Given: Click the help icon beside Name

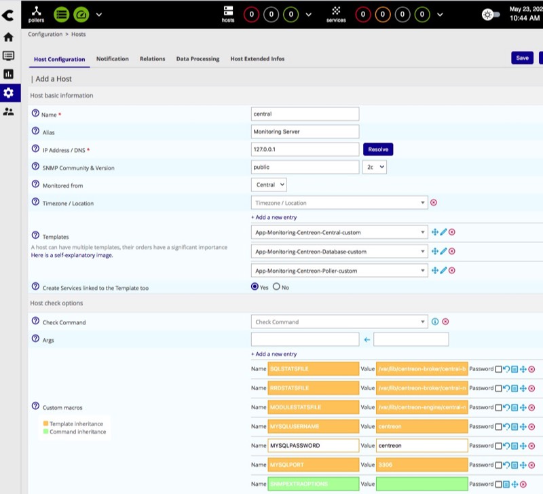Looking at the screenshot, I should click(35, 114).
